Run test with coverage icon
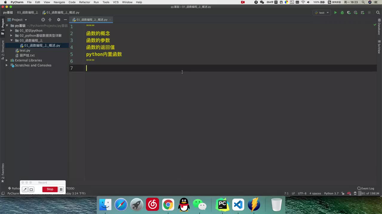 pyautogui.click(x=349, y=12)
